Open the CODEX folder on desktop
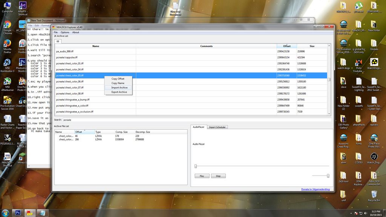Screen dimensions: 386x217 pos(359,158)
